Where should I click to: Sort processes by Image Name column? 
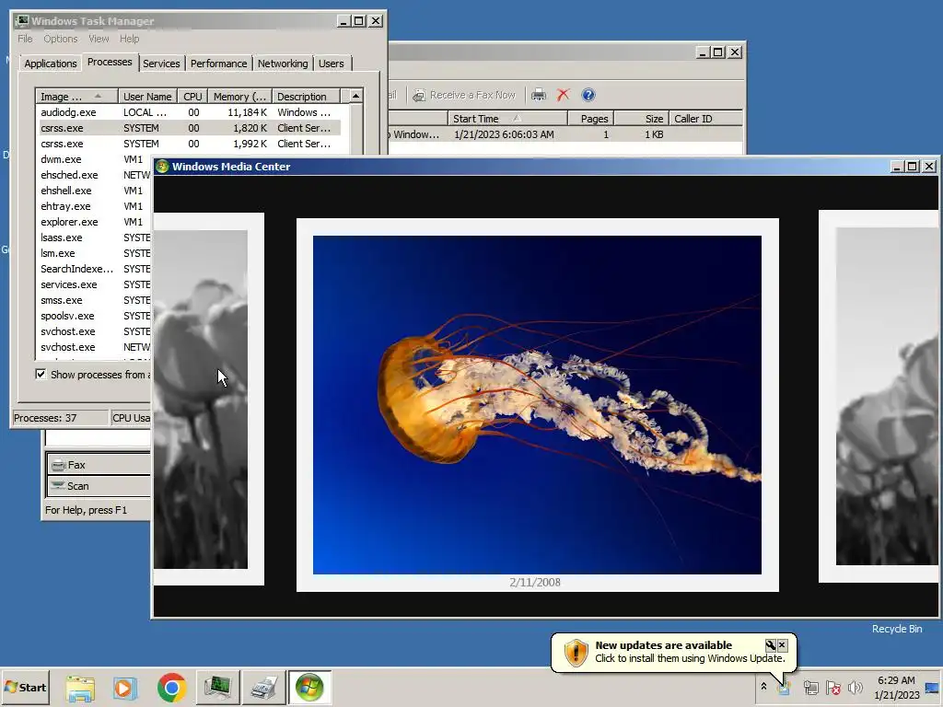point(76,96)
